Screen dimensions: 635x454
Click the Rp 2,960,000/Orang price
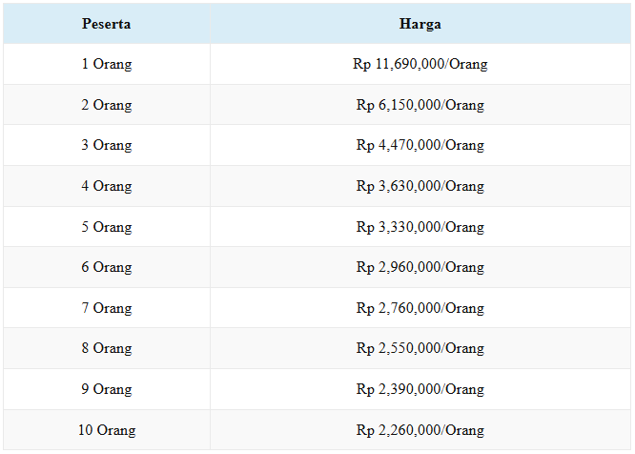[420, 267]
